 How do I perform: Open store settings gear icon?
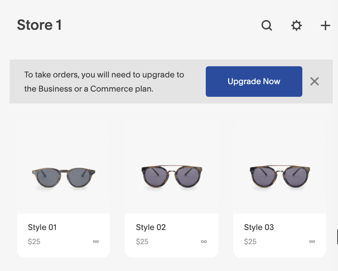[296, 26]
